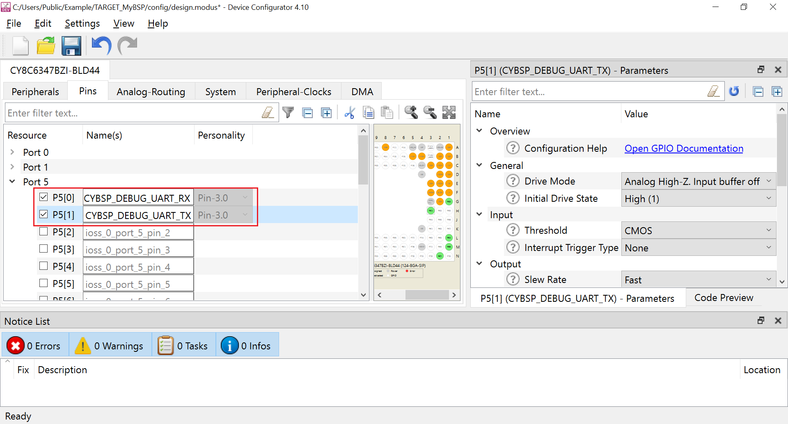Open help for Drive Mode parameter

tap(513, 181)
